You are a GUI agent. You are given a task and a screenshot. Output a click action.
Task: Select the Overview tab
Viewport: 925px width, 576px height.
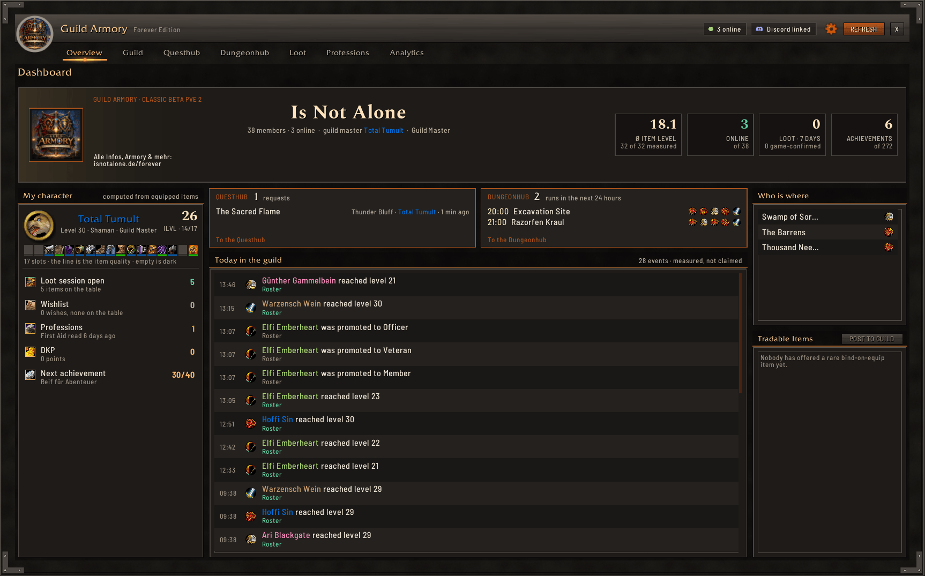click(84, 53)
